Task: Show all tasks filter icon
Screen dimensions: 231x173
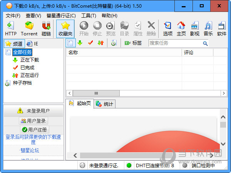Action: click(70, 43)
